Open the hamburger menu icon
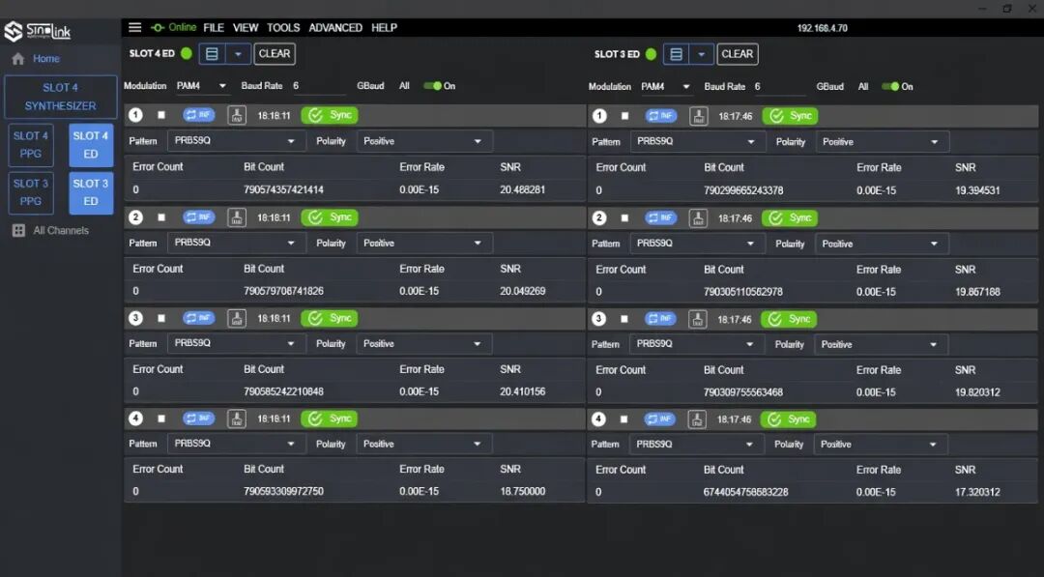Viewport: 1044px width, 577px height. [134, 27]
